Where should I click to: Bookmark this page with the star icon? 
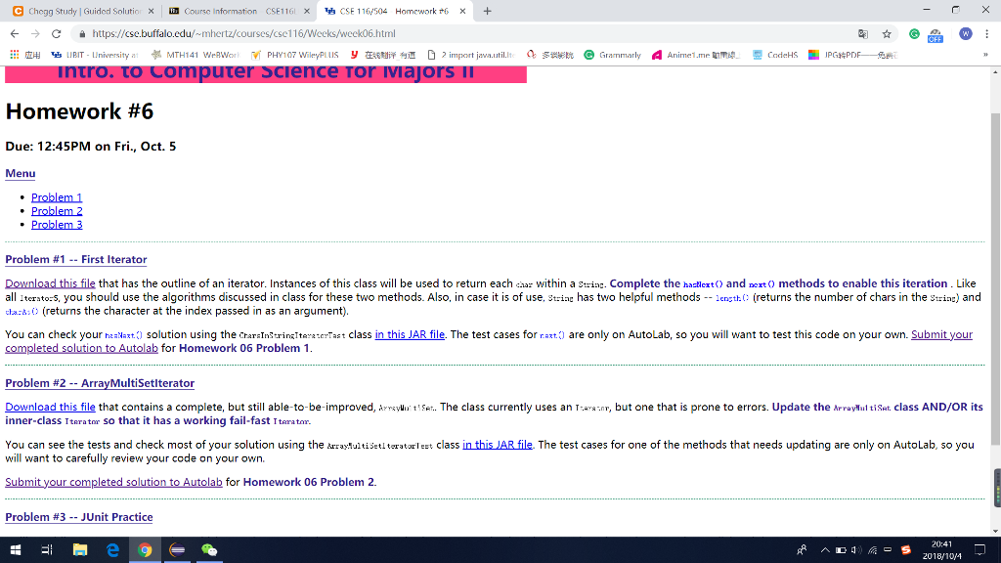click(887, 32)
